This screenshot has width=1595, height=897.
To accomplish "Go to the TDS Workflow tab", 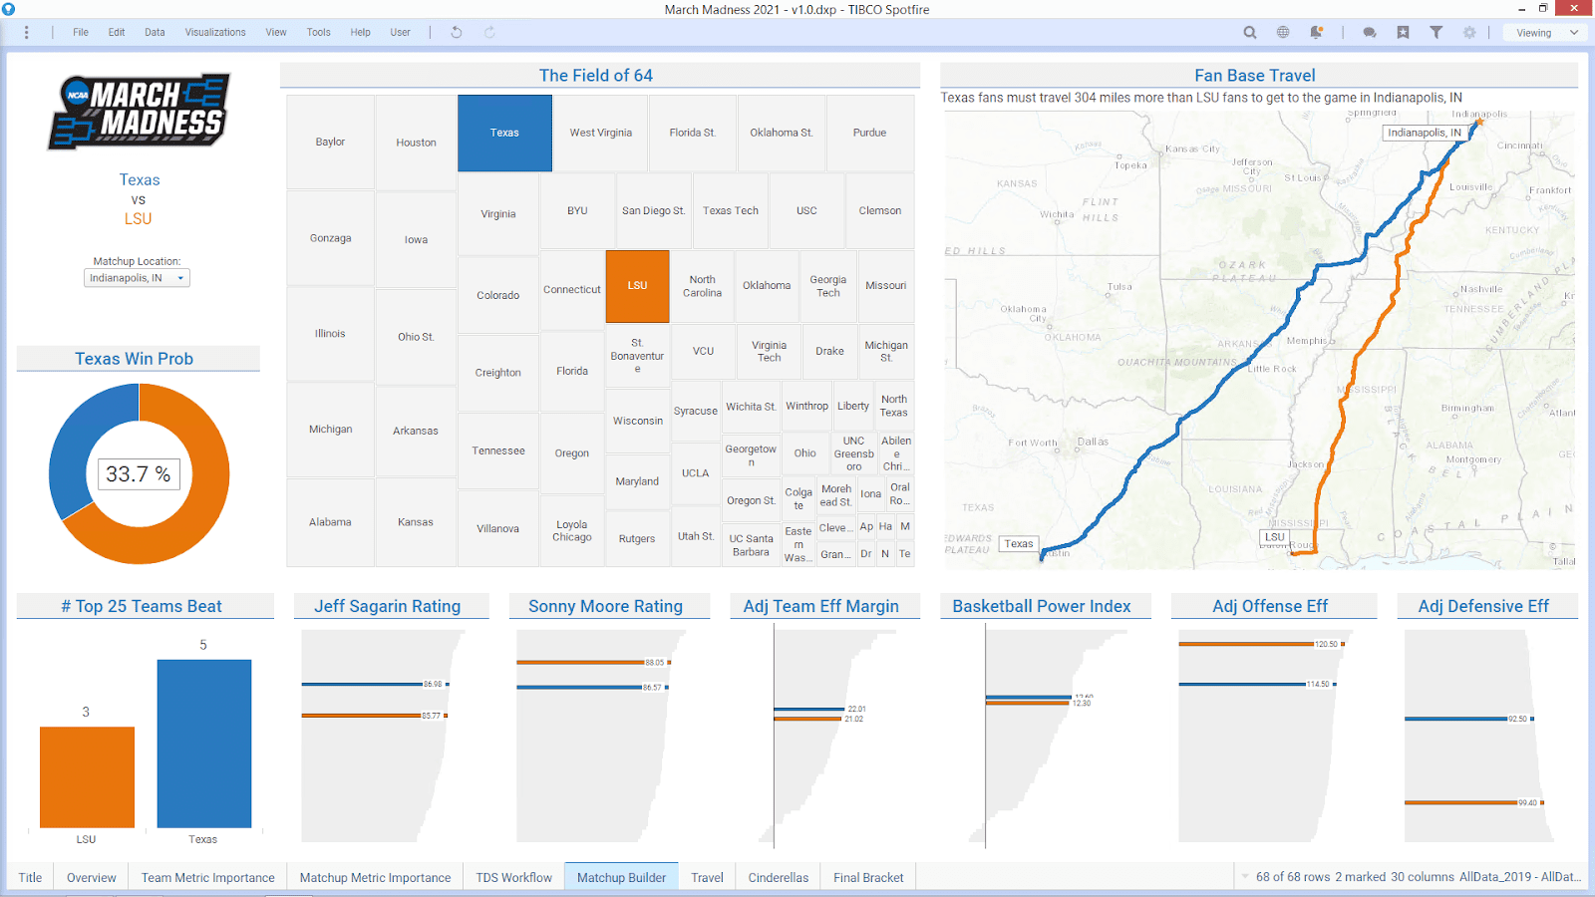I will [x=514, y=877].
